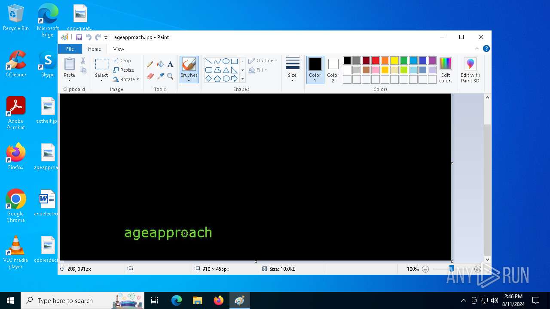Choose the Right arrow shape

tap(234, 79)
